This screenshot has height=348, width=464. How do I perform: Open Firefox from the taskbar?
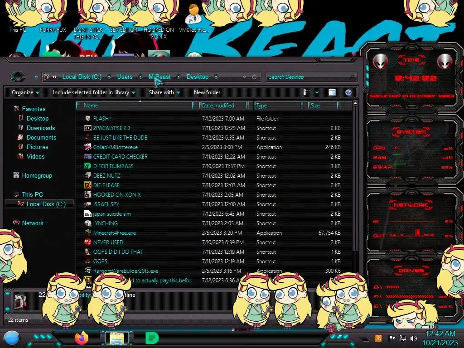[82, 338]
